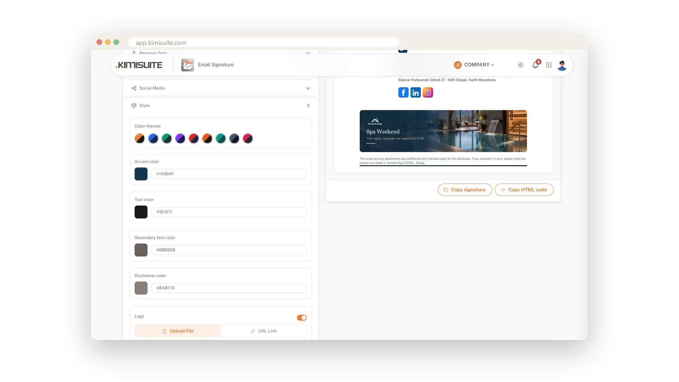Viewport: 679px width, 382px height.
Task: Toggle the Logo switch off
Action: (302, 318)
